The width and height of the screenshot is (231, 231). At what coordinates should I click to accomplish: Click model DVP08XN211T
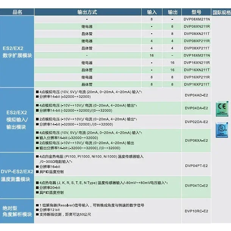pos(197,34)
